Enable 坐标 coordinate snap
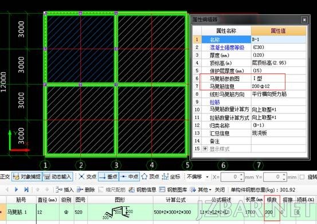Image resolution: width=317 pixels, height=224 pixels. 171,177
